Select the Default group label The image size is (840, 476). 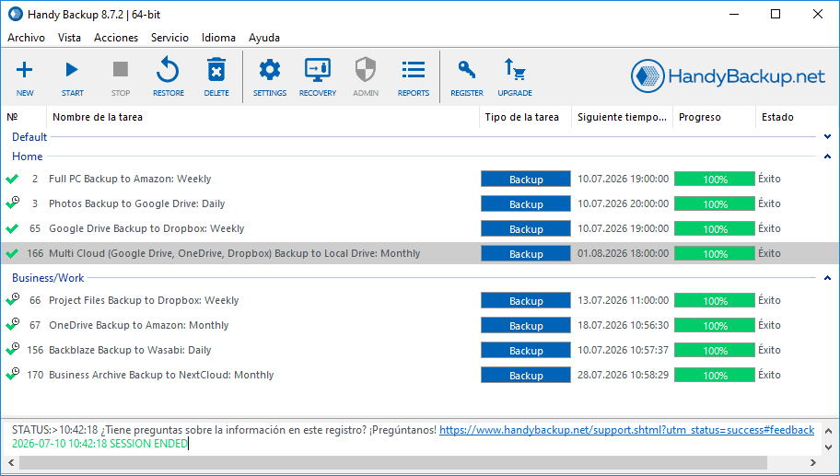[29, 137]
